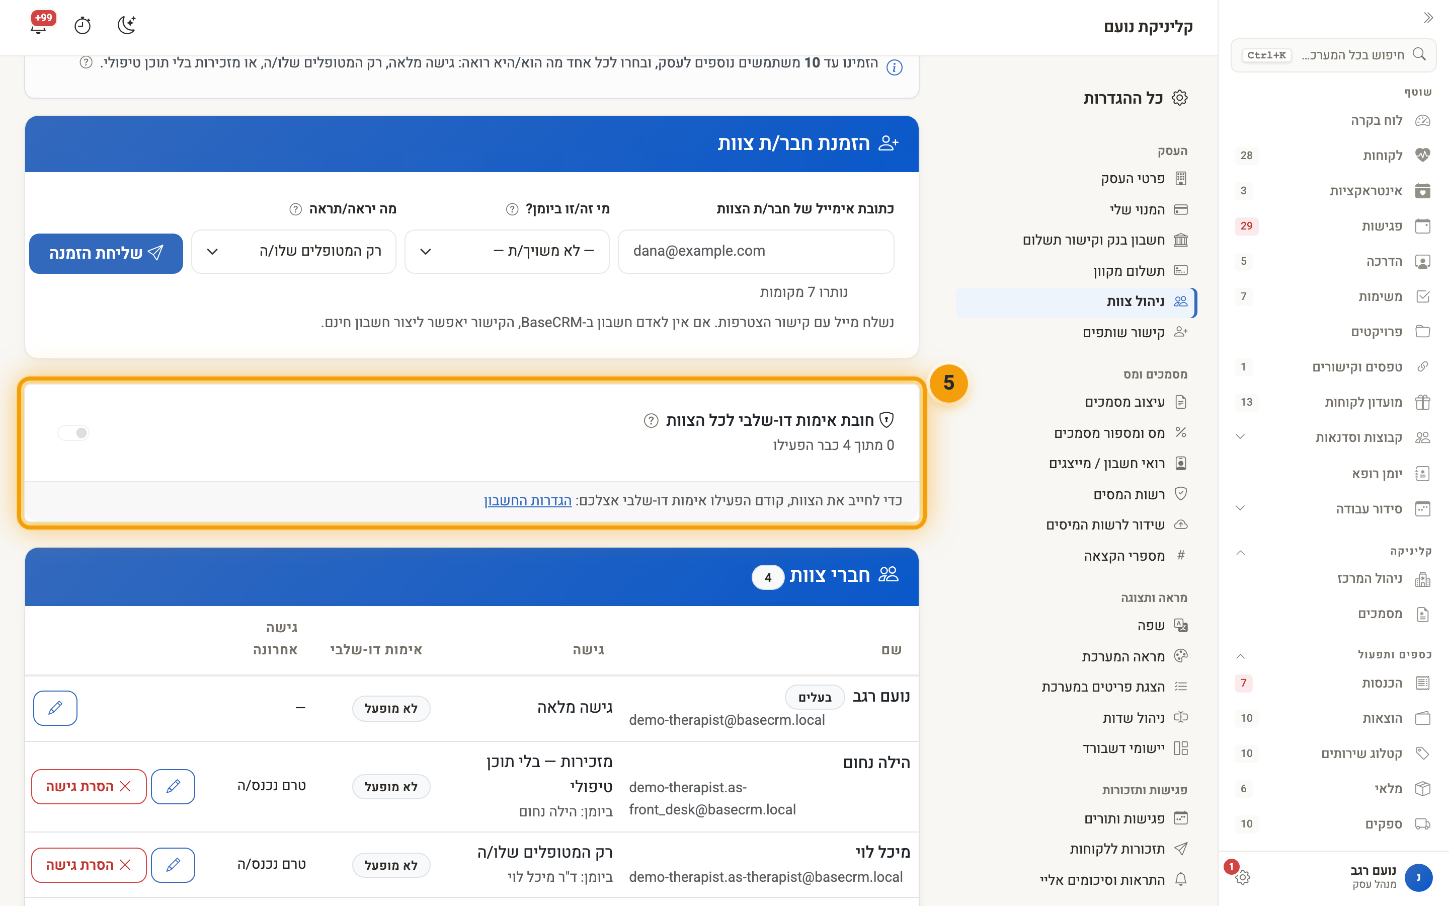The height and width of the screenshot is (906, 1449).
Task: Toggle dark mode moon icon
Action: click(x=126, y=25)
